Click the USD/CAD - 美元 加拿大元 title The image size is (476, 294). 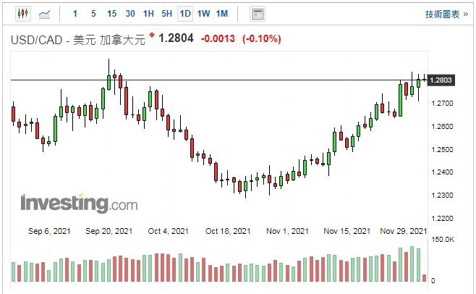[78, 40]
